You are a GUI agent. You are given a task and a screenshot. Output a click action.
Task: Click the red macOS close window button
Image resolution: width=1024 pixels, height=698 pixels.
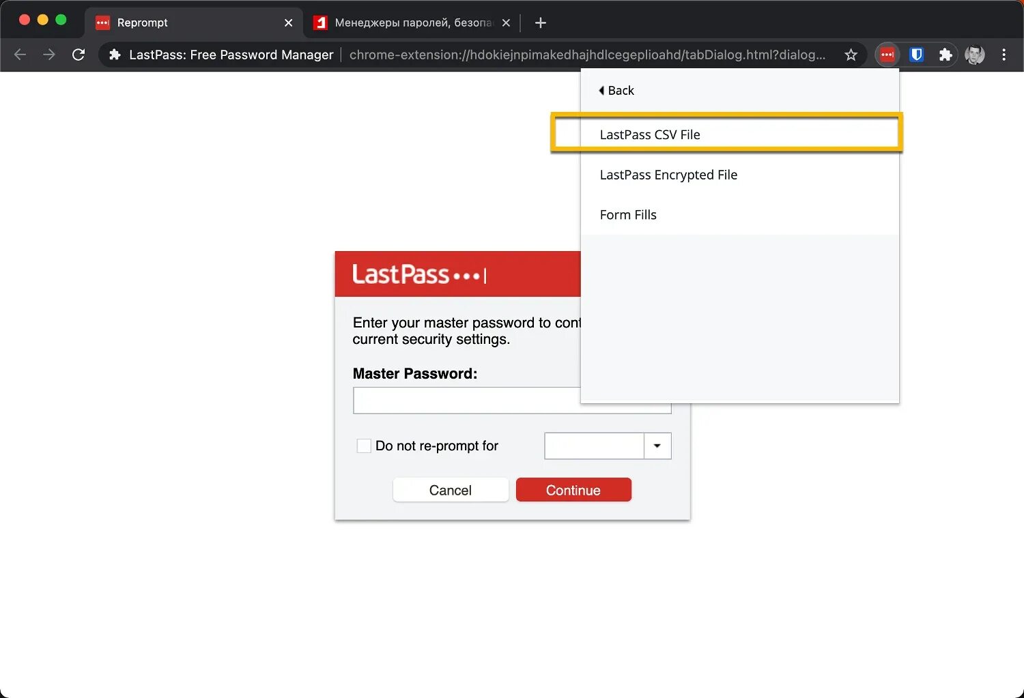[25, 20]
